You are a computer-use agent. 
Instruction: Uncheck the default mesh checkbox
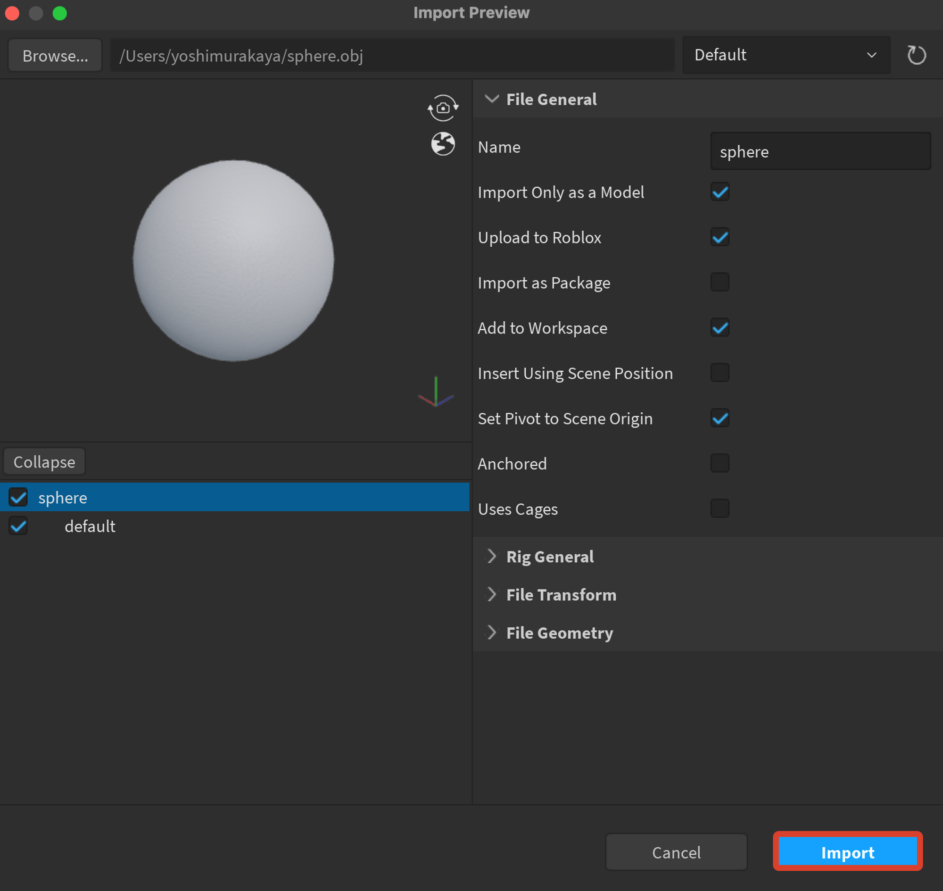pyautogui.click(x=18, y=526)
